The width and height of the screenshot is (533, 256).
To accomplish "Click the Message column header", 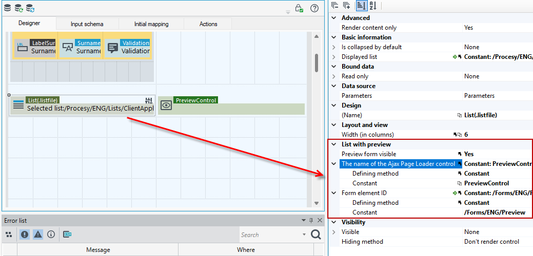I will [98, 250].
